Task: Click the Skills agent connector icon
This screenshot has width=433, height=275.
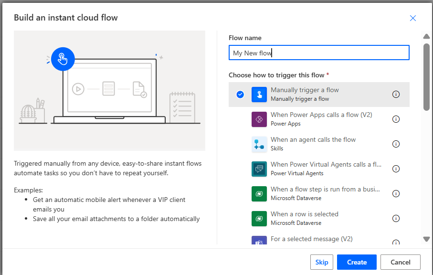Action: (259, 144)
